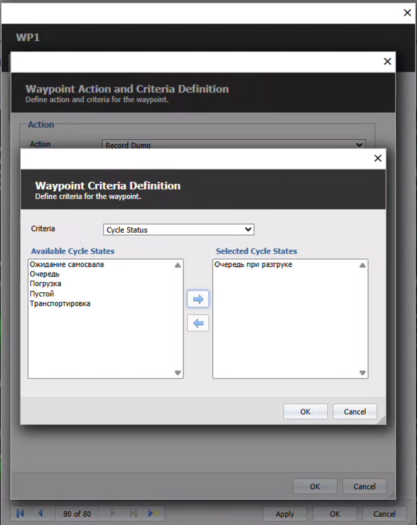
Task: Click the add new record navigator icon
Action: point(153,513)
